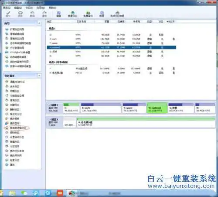Select E: work block in disk map
Image resolution: width=218 pixels, height=197 pixels.
coord(101,108)
